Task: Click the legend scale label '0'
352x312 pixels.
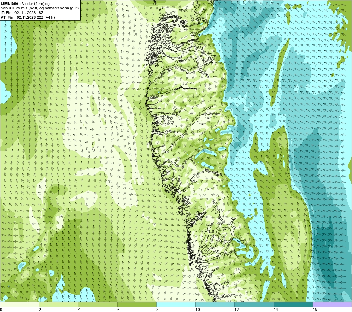Action: [x=1, y=310]
